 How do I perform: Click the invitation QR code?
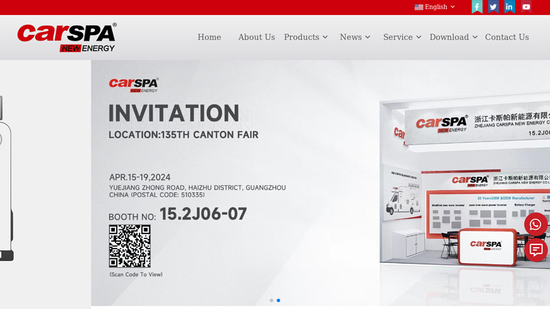130,247
